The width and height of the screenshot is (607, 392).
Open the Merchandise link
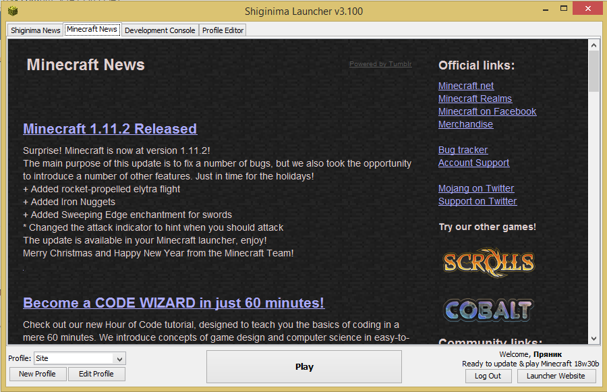point(465,124)
